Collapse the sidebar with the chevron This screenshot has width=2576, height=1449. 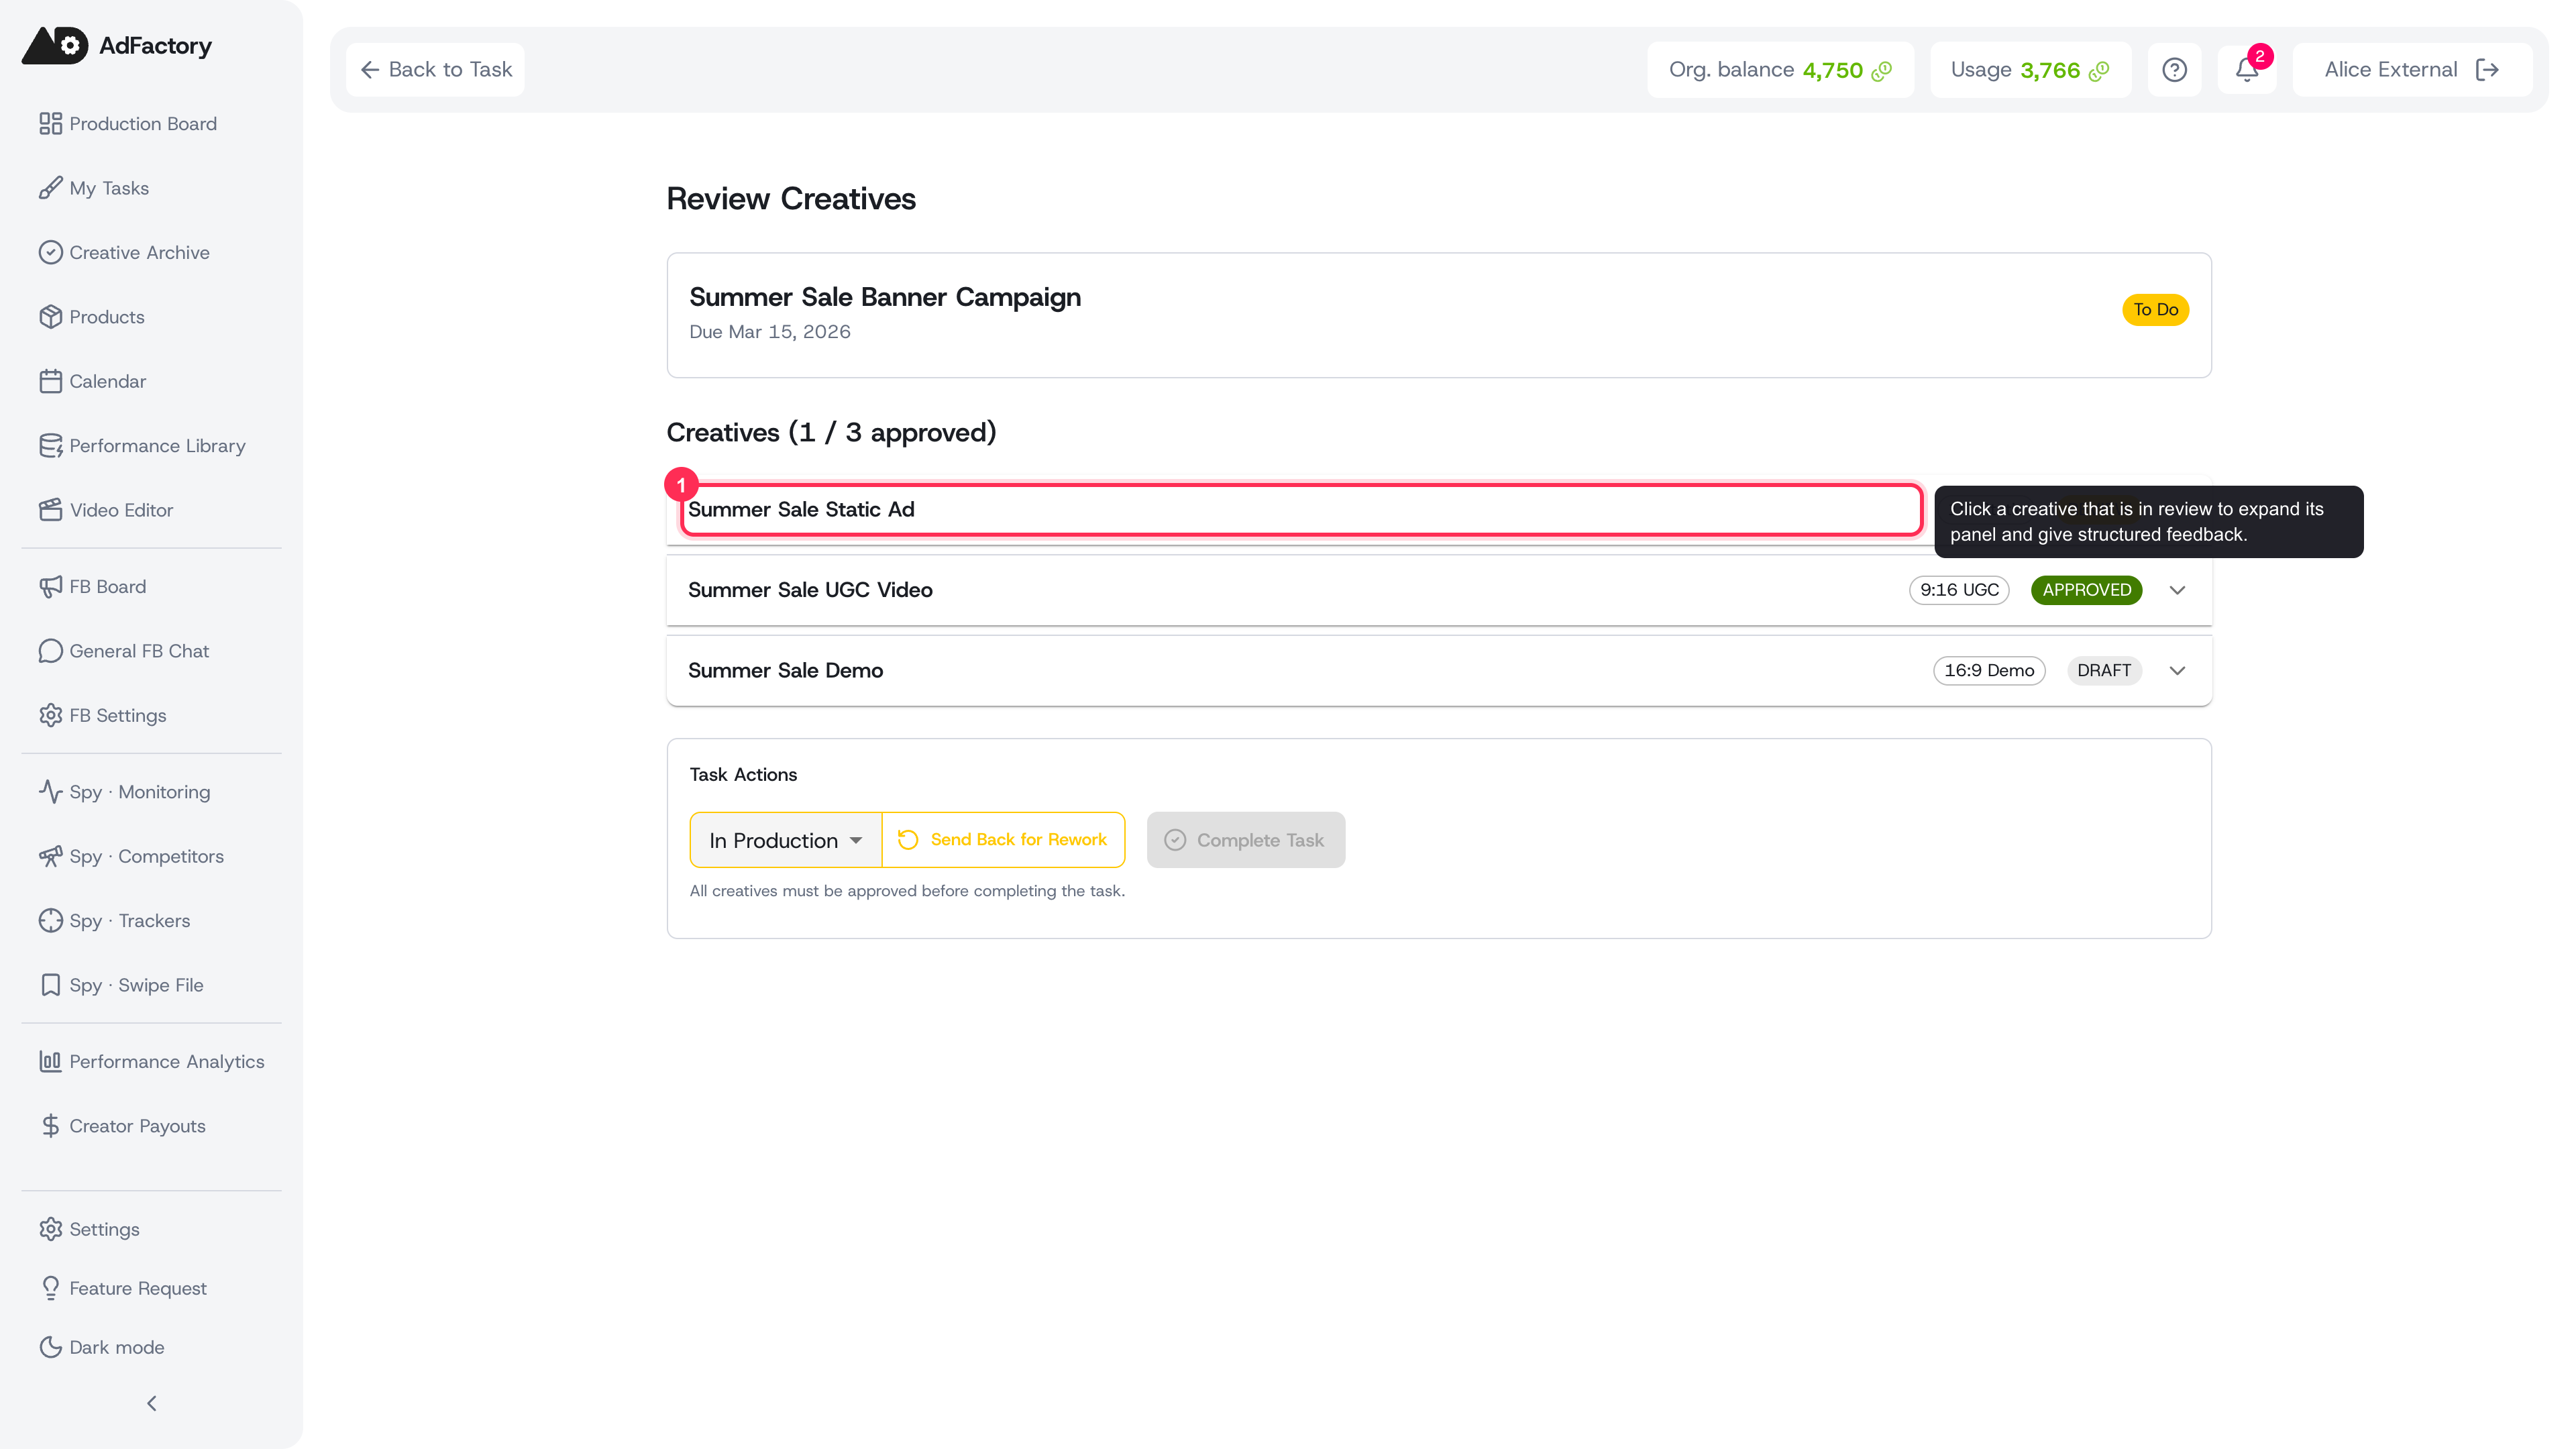point(152,1404)
